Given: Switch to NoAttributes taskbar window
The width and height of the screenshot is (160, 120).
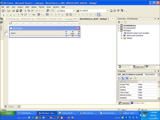Looking at the screenshot, I should [26, 113].
